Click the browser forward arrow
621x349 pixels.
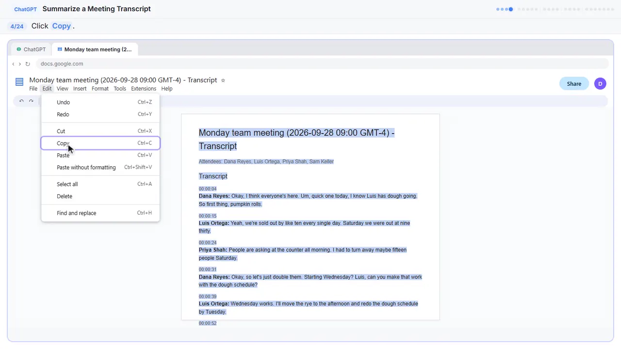coord(20,64)
